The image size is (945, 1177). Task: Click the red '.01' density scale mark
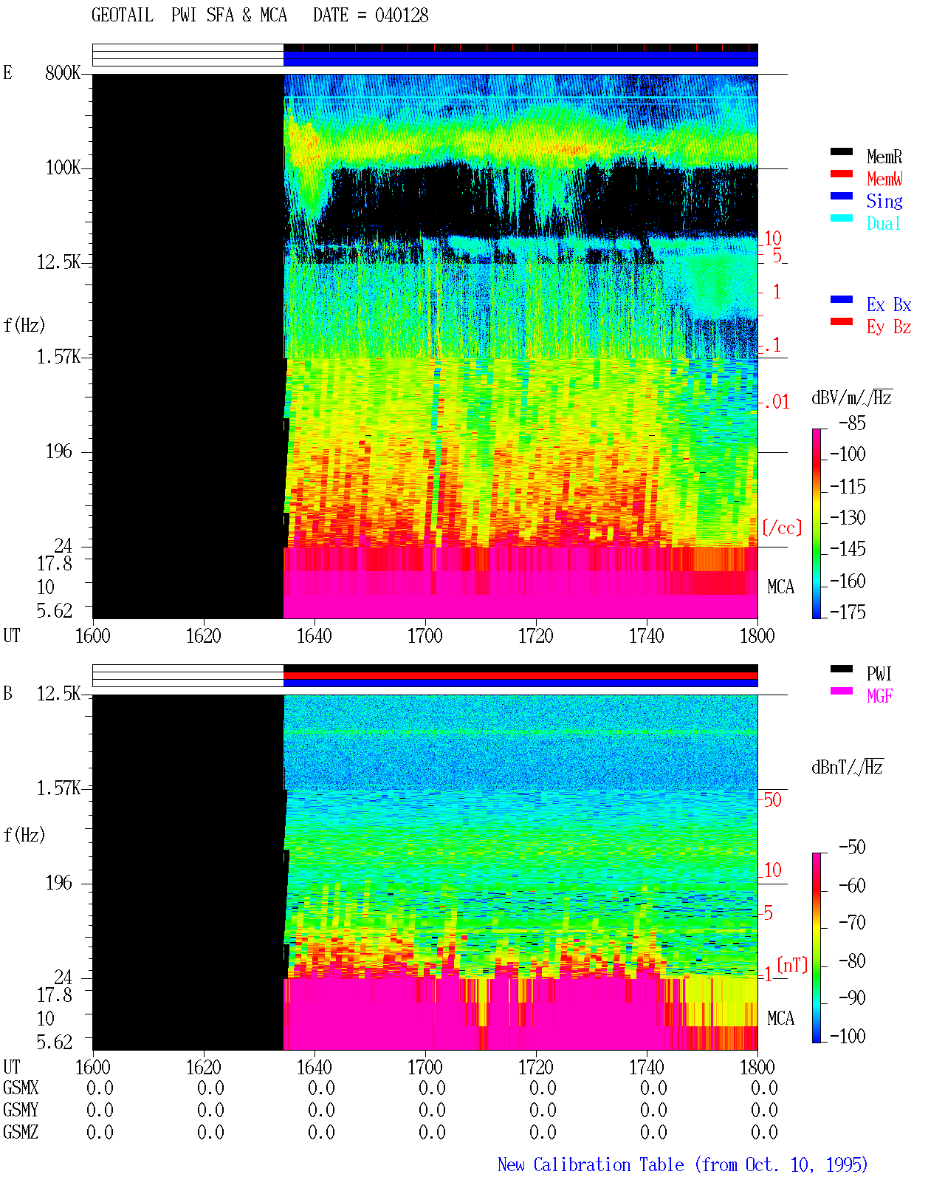tap(777, 403)
